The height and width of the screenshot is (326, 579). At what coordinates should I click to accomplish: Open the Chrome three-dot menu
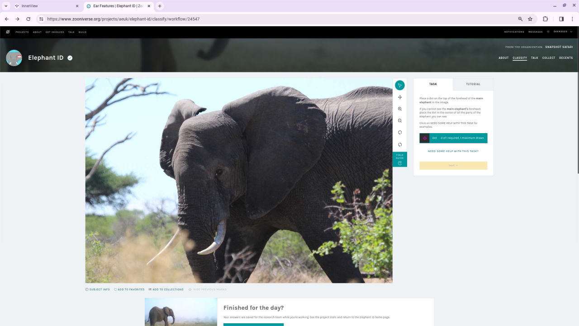tap(572, 19)
